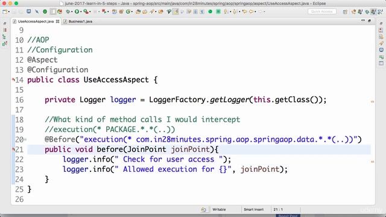Click the marker icon beside line 14

click(13, 80)
